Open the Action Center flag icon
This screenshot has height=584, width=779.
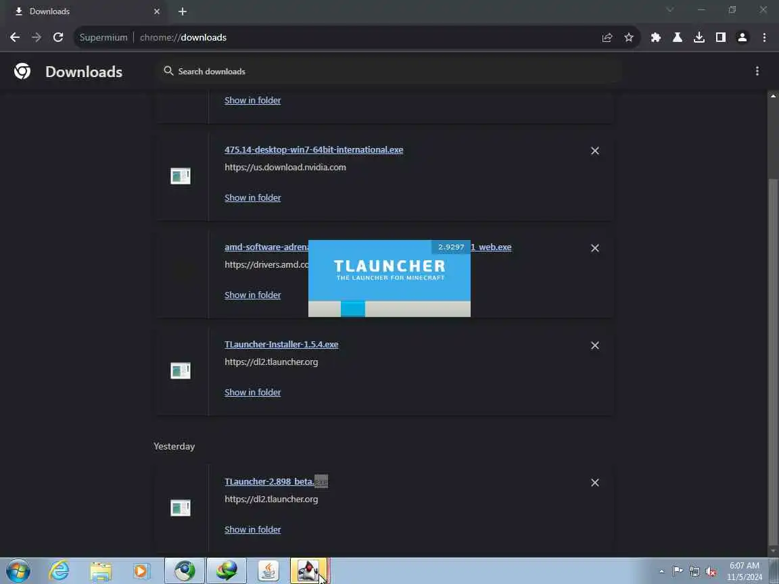pos(677,571)
